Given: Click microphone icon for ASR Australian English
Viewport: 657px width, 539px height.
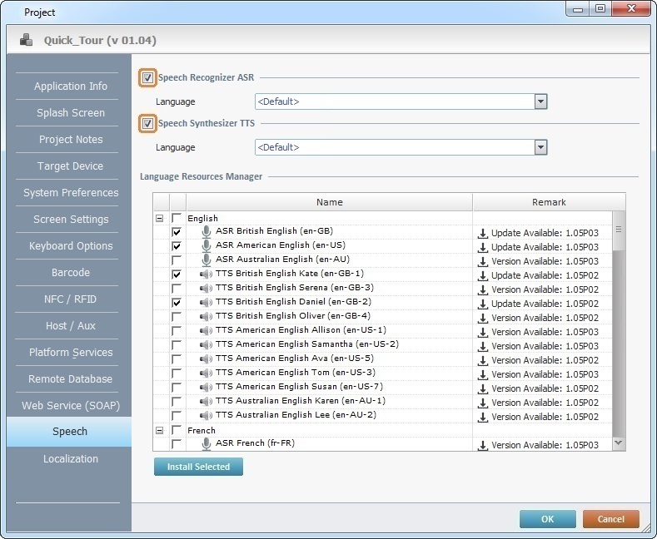Looking at the screenshot, I should 206,260.
